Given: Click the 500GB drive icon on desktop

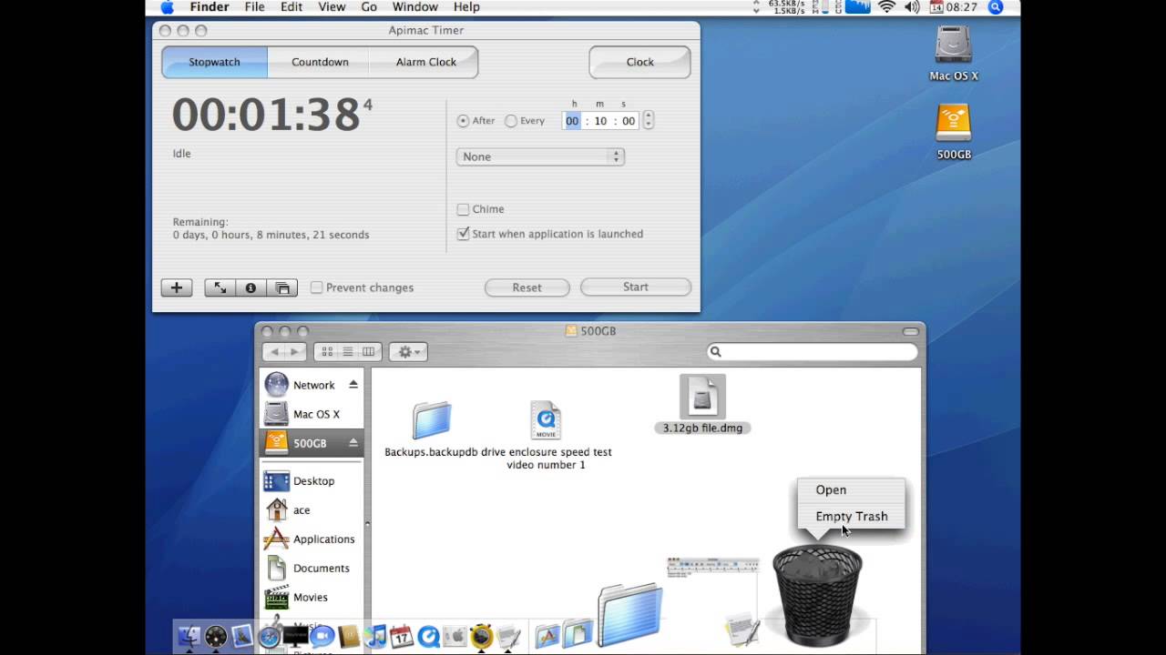Looking at the screenshot, I should [x=954, y=124].
